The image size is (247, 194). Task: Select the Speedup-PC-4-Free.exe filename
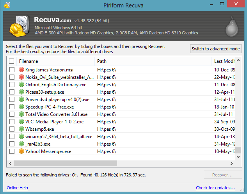pyautogui.click(x=50, y=107)
